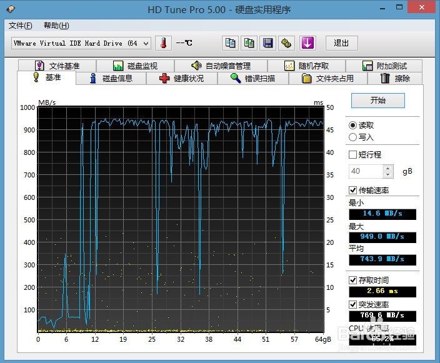Click the short stroke 40 input field
This screenshot has width=440, height=363.
366,171
